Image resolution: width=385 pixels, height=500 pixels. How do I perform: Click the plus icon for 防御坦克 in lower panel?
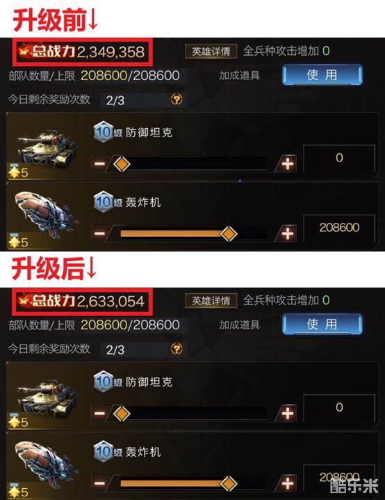(x=288, y=413)
